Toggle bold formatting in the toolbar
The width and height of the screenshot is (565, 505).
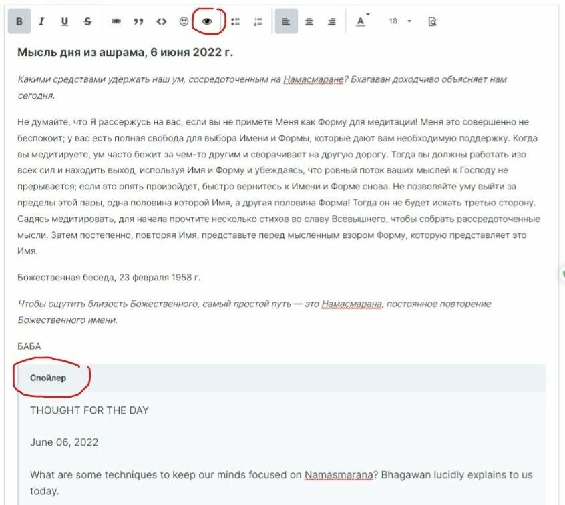(x=19, y=21)
